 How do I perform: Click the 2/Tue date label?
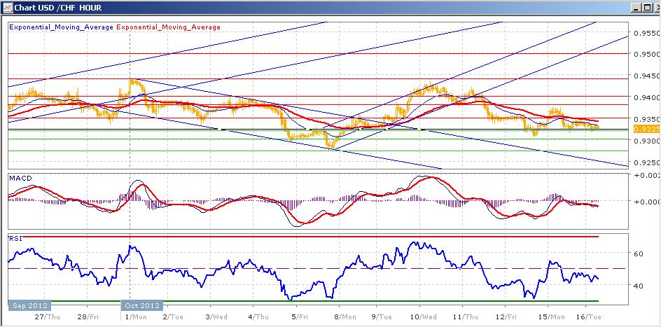click(x=172, y=316)
